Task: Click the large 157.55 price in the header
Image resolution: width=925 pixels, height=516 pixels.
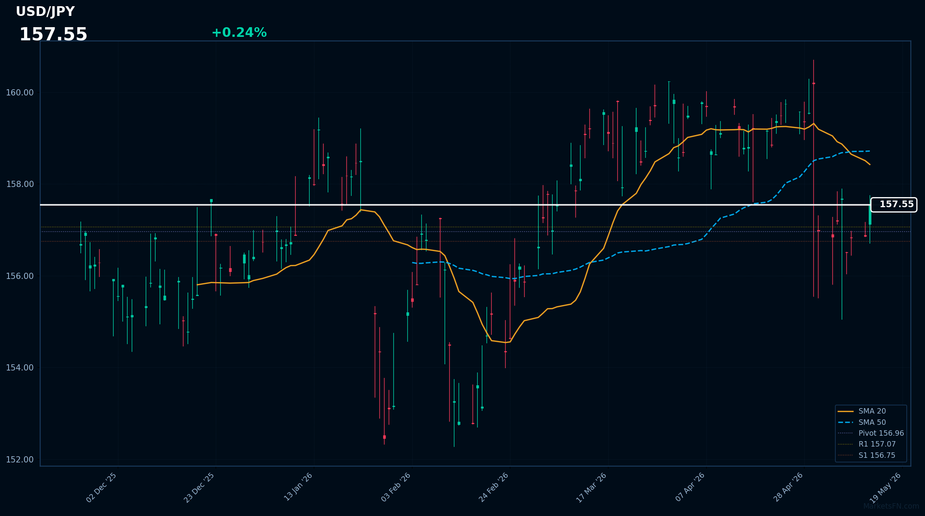Action: (53, 35)
